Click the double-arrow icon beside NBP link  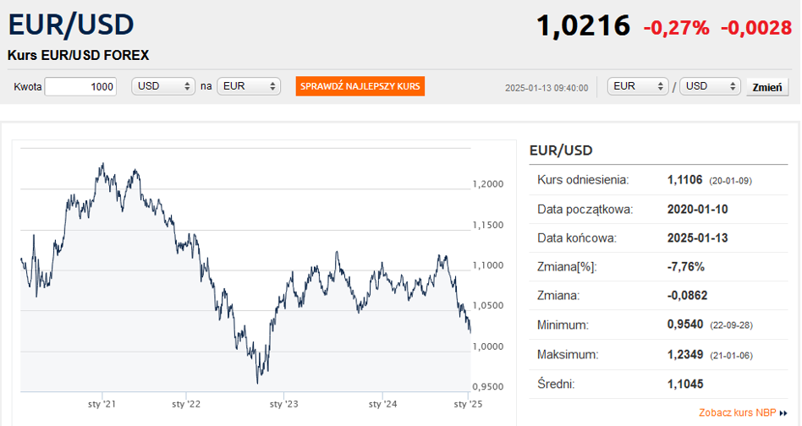[x=783, y=412]
